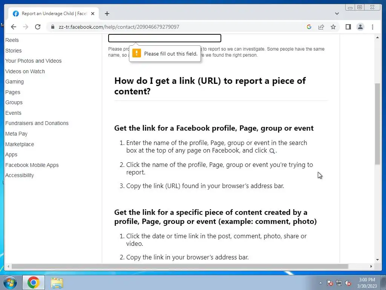Open Action Center flag icon
The width and height of the screenshot is (386, 290).
click(x=330, y=283)
